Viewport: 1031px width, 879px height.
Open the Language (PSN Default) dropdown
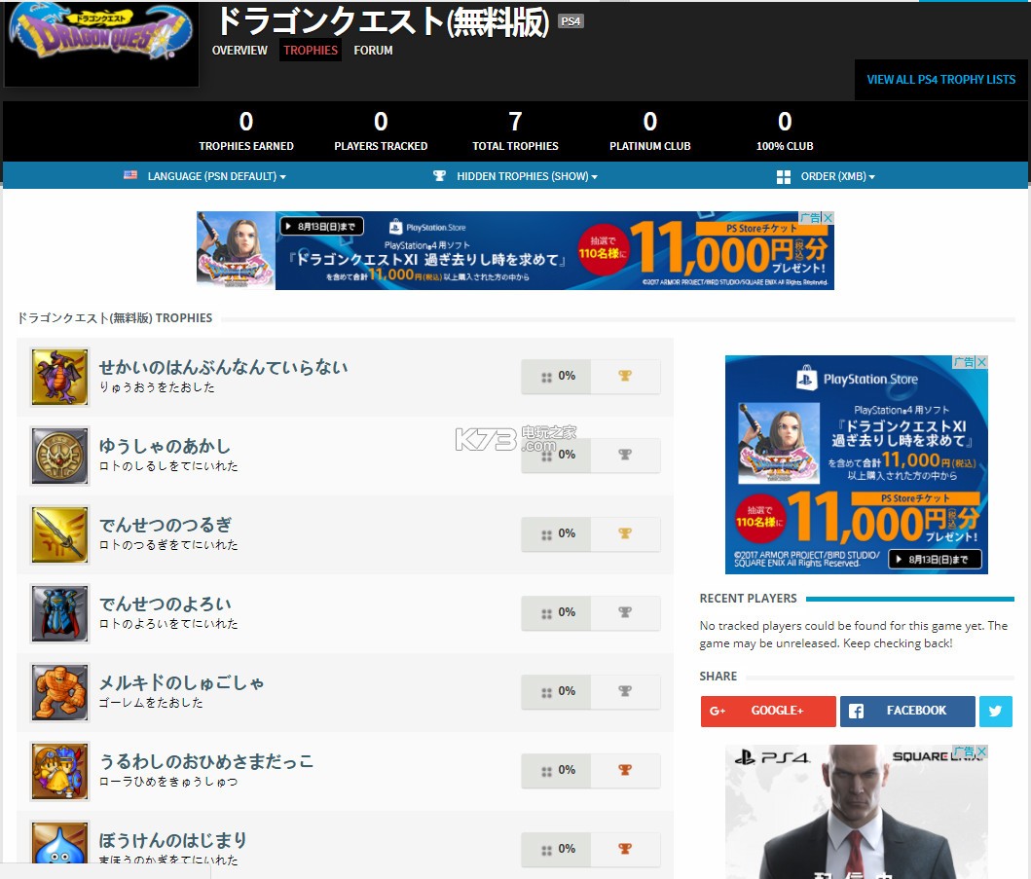(205, 176)
